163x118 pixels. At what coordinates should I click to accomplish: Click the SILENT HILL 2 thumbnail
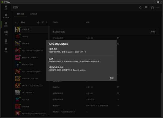tap(18, 93)
